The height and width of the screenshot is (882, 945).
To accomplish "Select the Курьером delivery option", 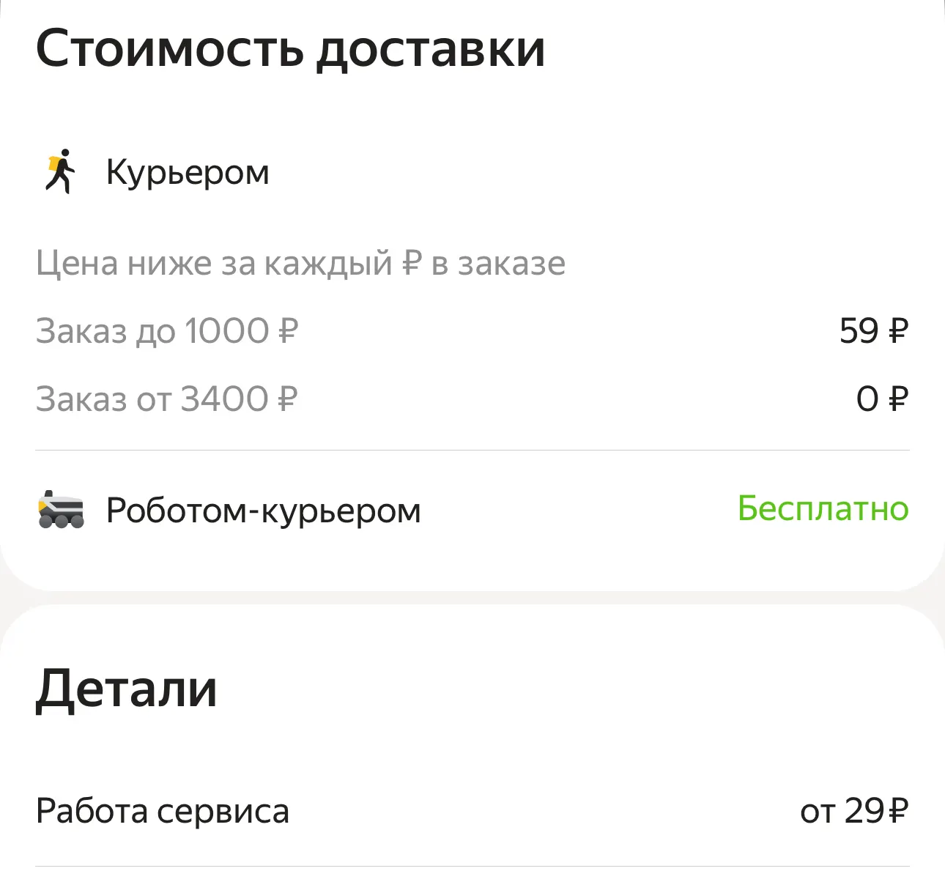I will pos(188,173).
